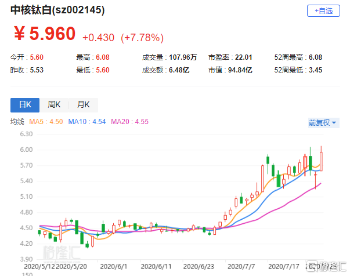Click the 2020/6/11 date axis label
The height and width of the screenshot is (276, 350).
[x=156, y=267]
